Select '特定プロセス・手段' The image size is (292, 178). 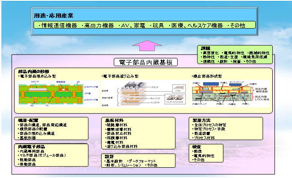(209, 129)
